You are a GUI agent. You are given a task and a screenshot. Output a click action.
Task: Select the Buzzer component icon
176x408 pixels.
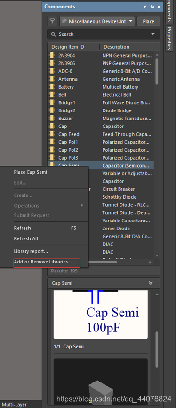pyautogui.click(x=52, y=119)
